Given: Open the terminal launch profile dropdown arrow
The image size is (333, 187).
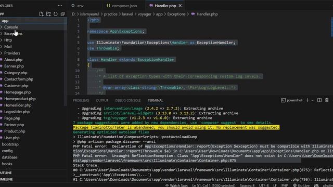Looking at the screenshot, I should (312, 100).
